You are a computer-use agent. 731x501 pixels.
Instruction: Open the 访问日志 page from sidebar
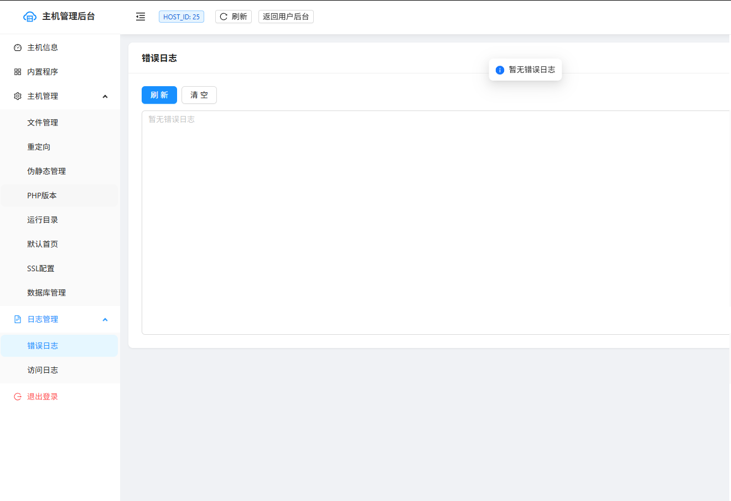click(42, 370)
